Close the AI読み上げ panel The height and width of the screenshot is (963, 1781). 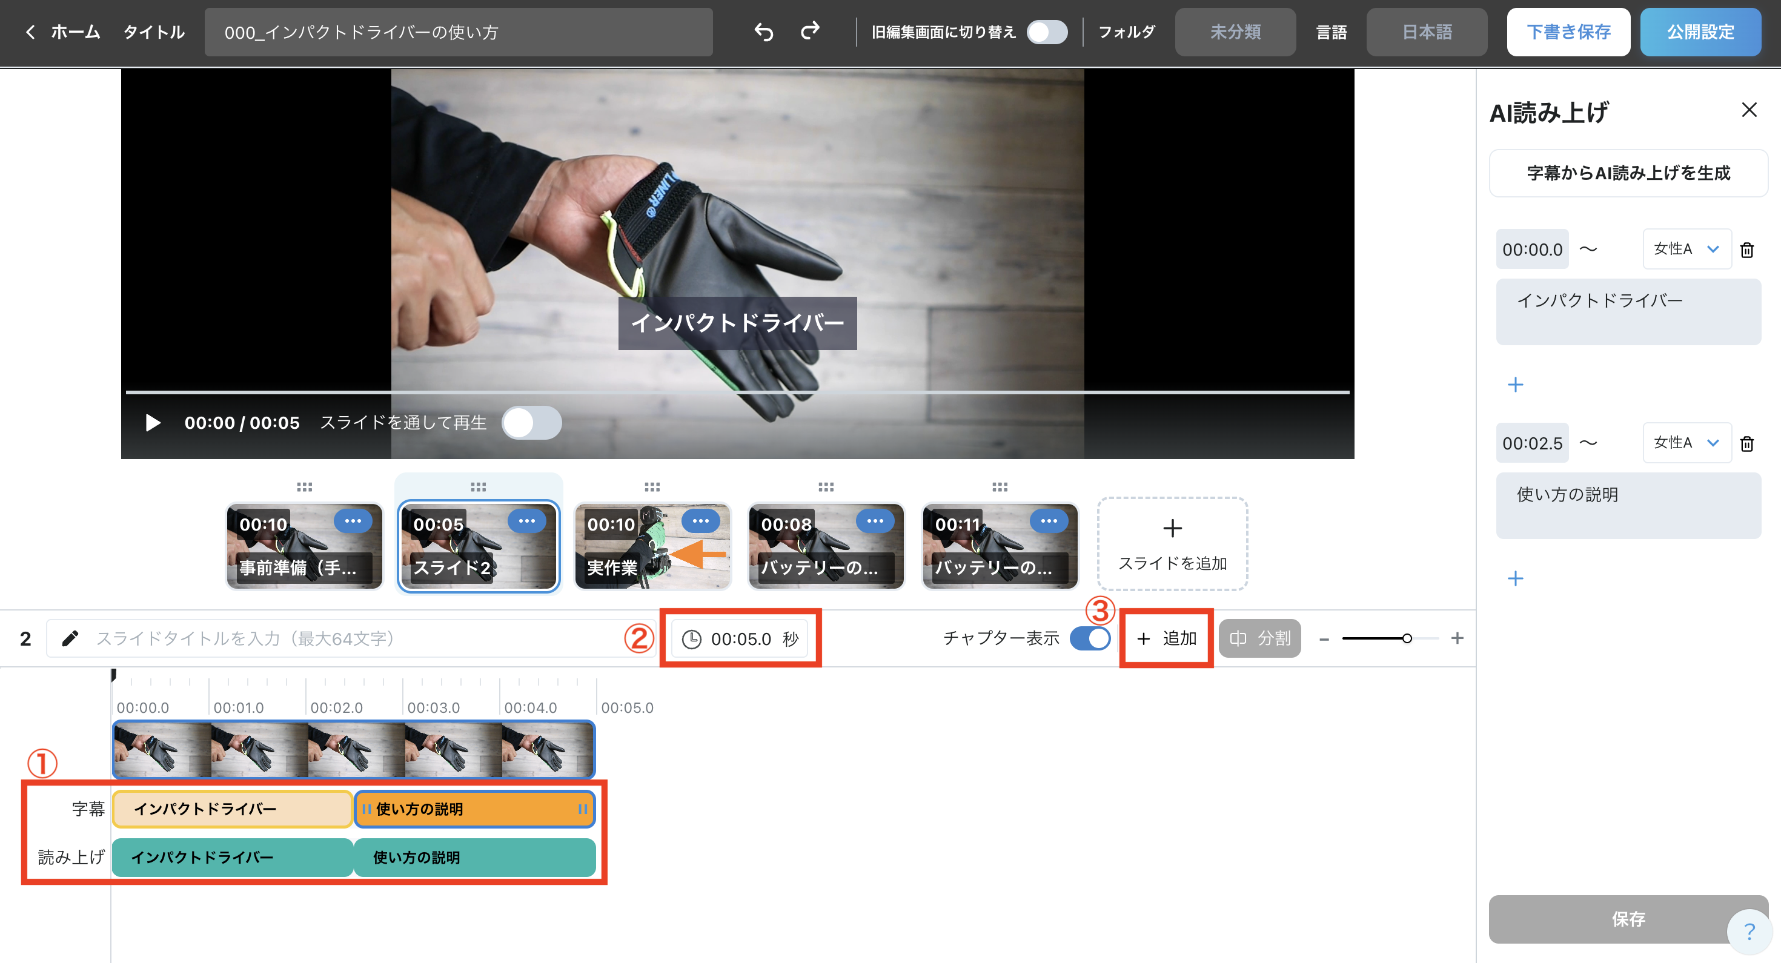click(x=1748, y=110)
